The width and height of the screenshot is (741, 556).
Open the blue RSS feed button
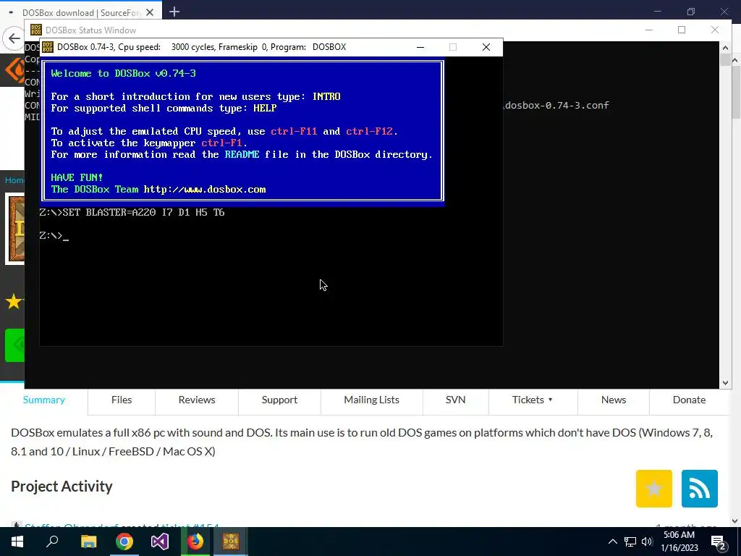pyautogui.click(x=700, y=489)
